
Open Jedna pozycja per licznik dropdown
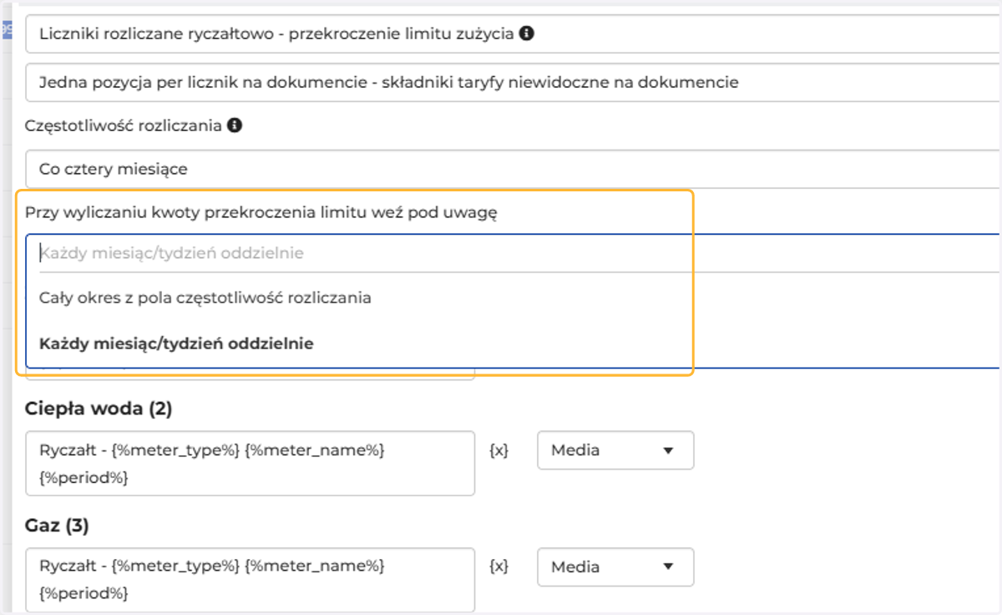[514, 82]
